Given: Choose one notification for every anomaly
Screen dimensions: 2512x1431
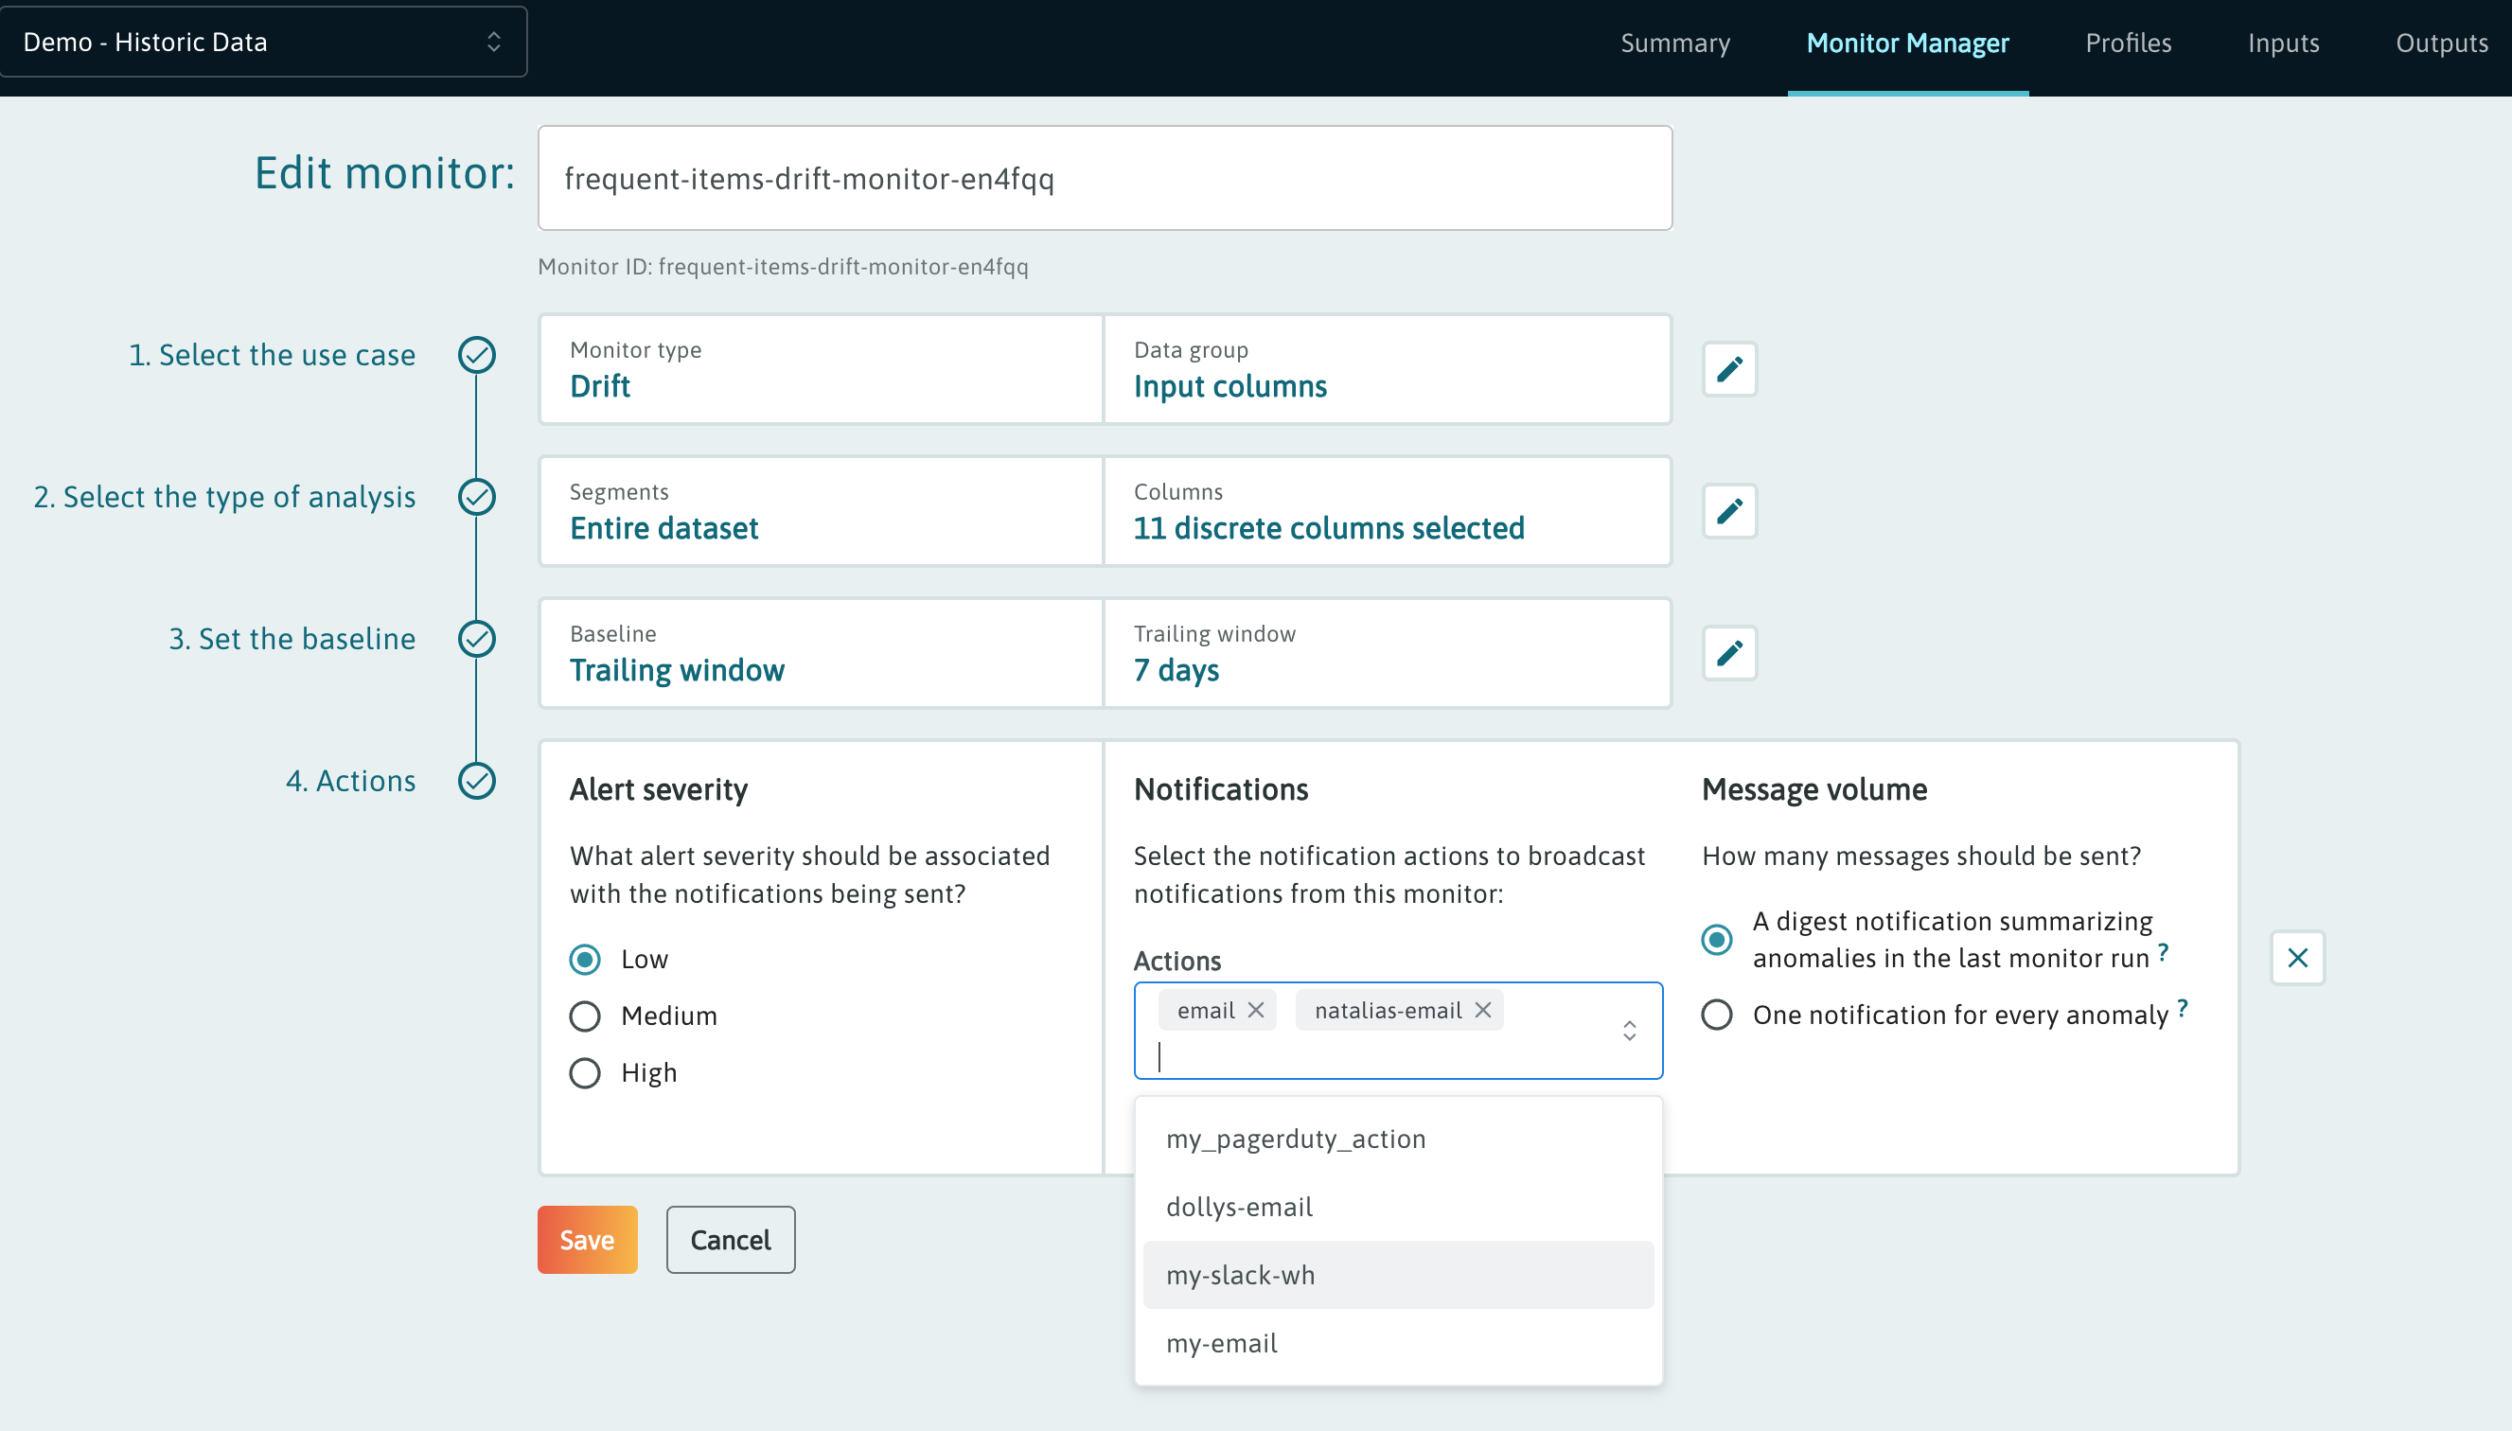Looking at the screenshot, I should tap(1717, 1015).
